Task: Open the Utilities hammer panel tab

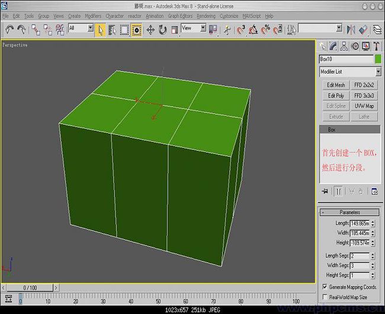Action: pyautogui.click(x=376, y=46)
